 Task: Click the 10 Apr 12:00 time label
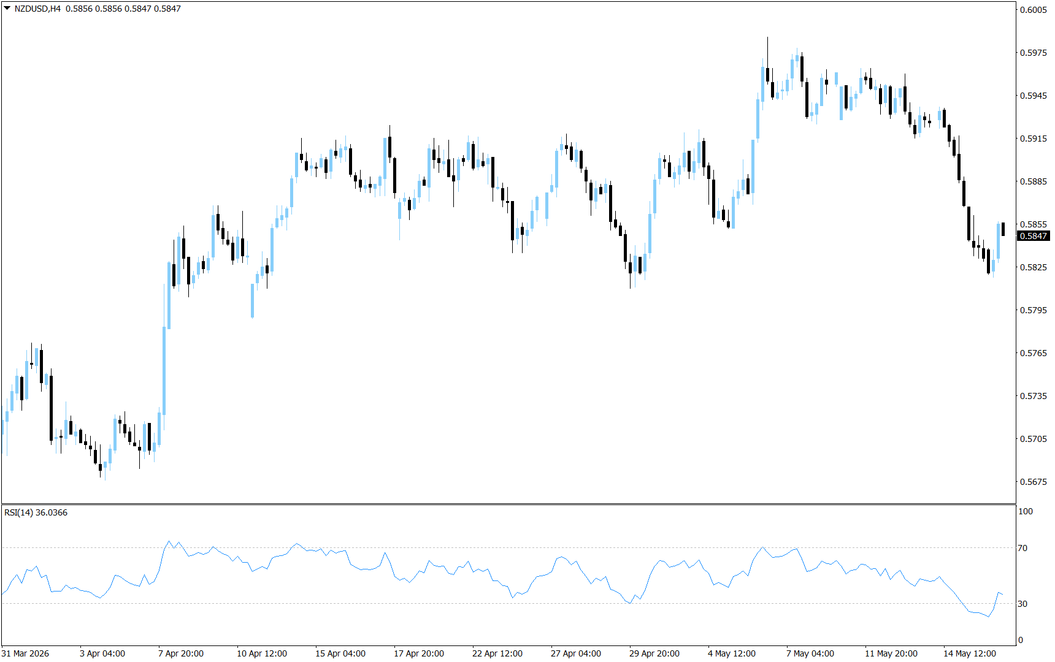point(262,653)
